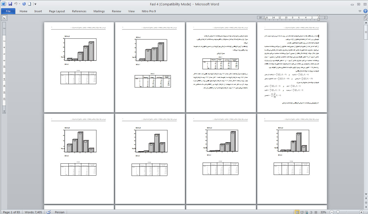Click the zoom in plus button
Viewport: 368px width, 214px height.
tap(361, 212)
